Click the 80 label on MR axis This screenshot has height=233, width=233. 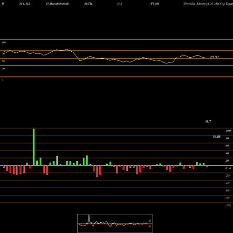point(227,138)
